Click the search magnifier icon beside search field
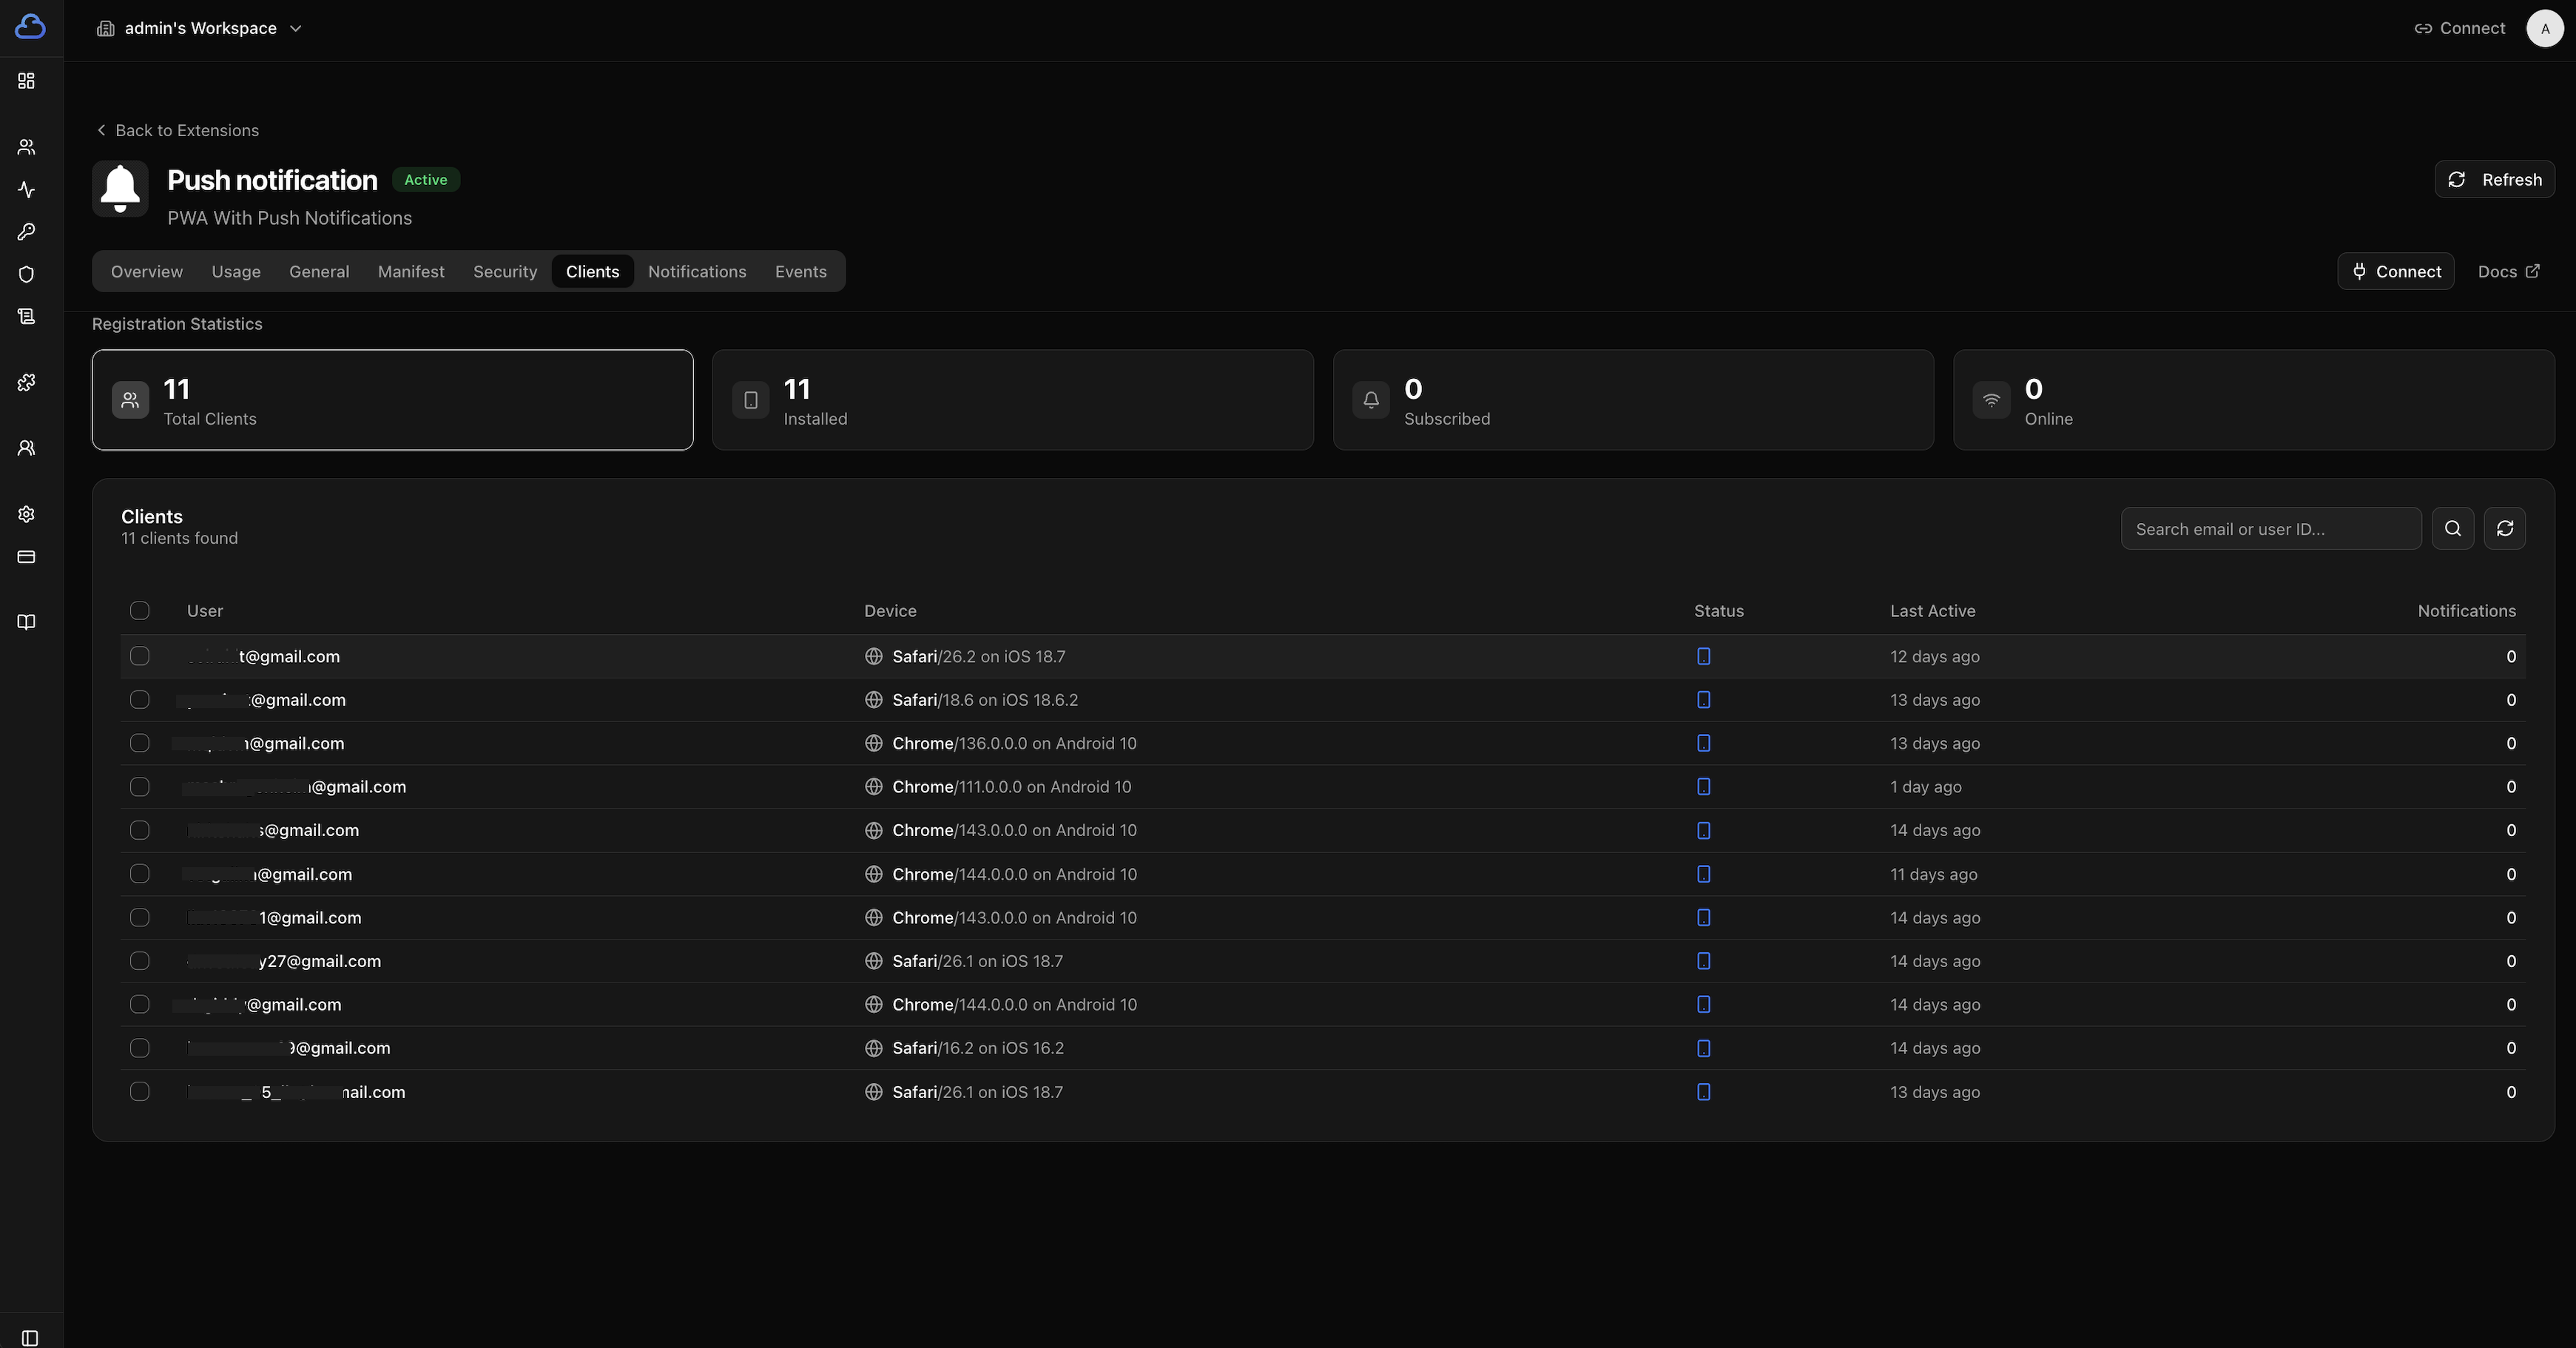 point(2452,528)
